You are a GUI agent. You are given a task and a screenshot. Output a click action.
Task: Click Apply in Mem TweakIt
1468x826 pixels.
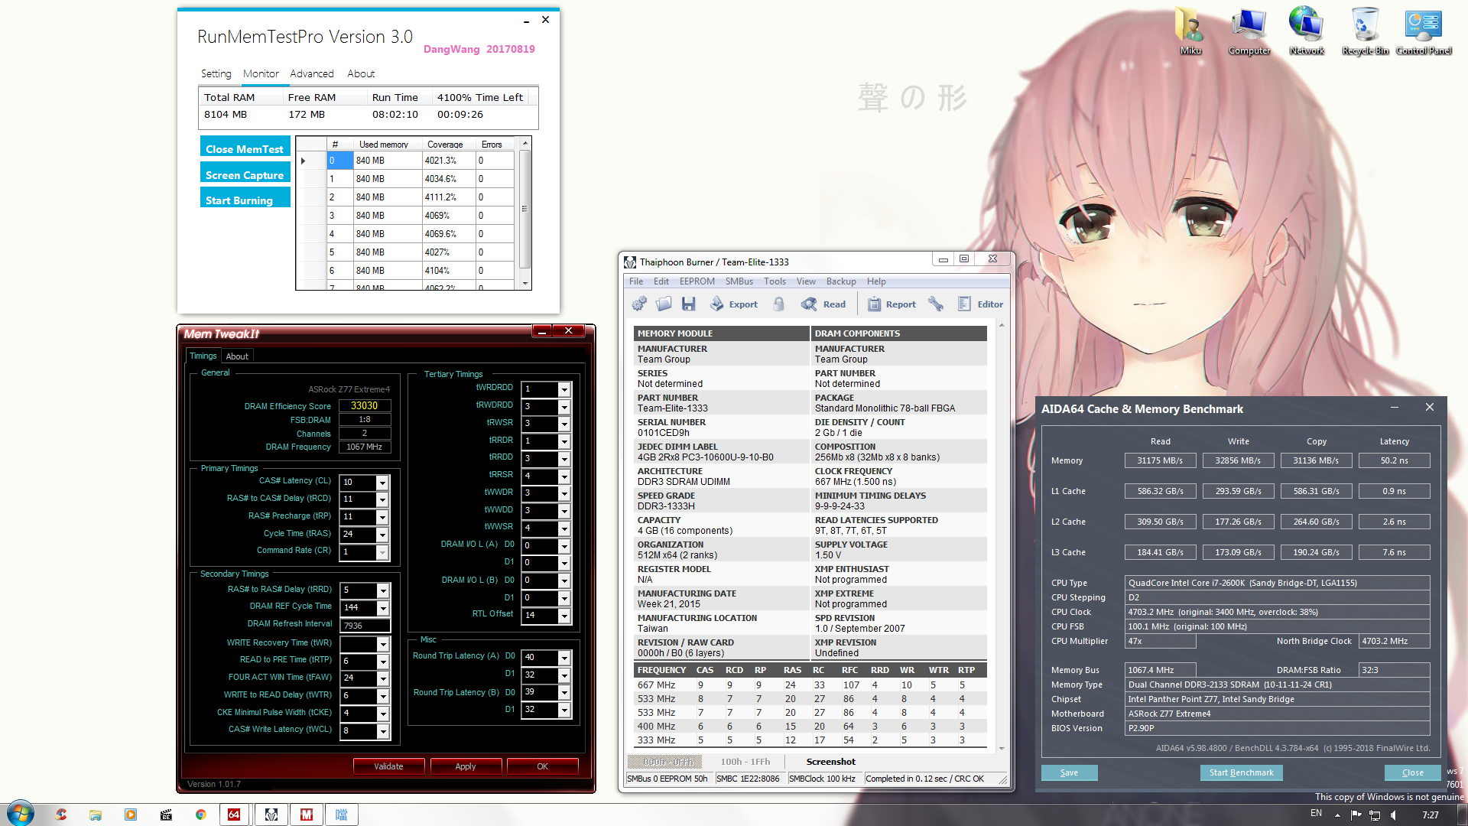(466, 766)
